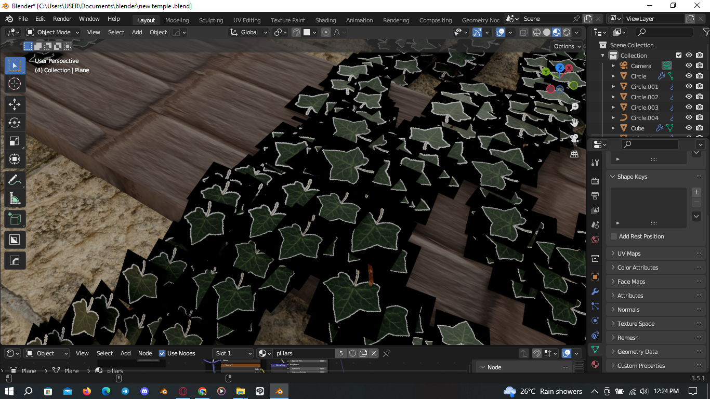
Task: Select the Cursor tool in the toolbar
Action: tap(15, 84)
